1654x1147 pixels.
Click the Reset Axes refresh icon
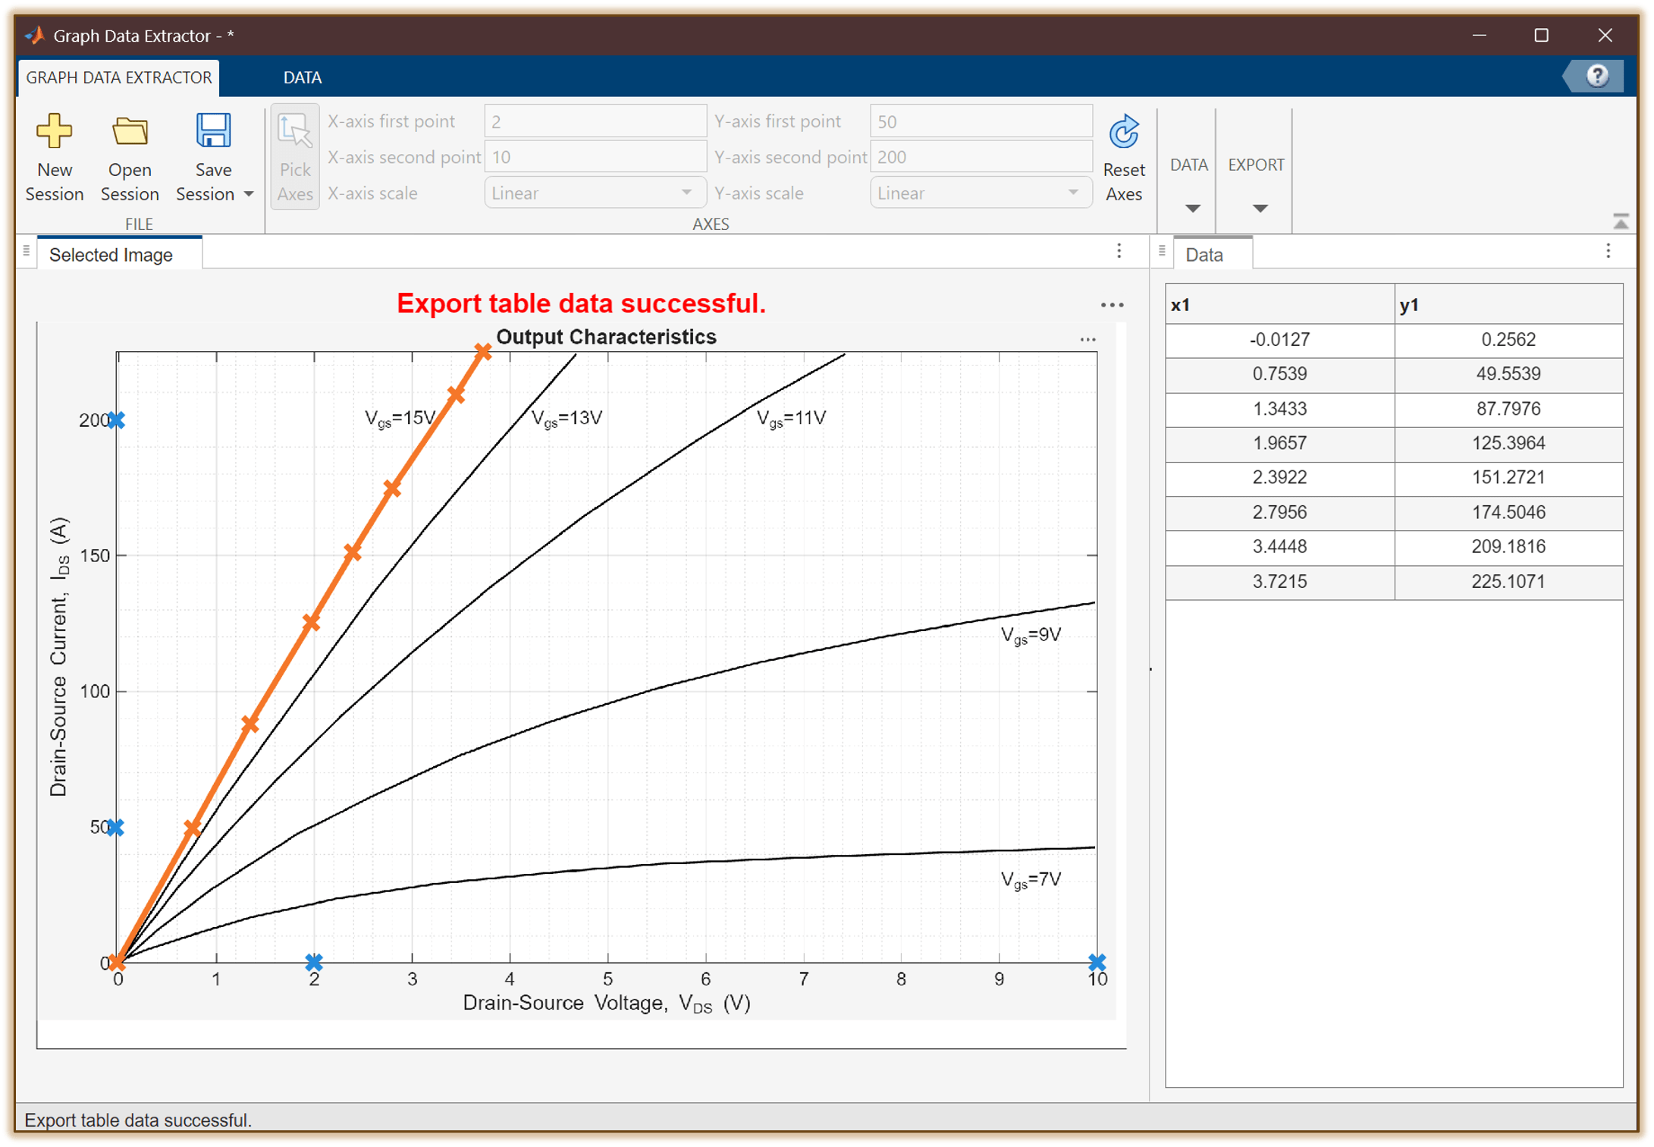point(1123,133)
